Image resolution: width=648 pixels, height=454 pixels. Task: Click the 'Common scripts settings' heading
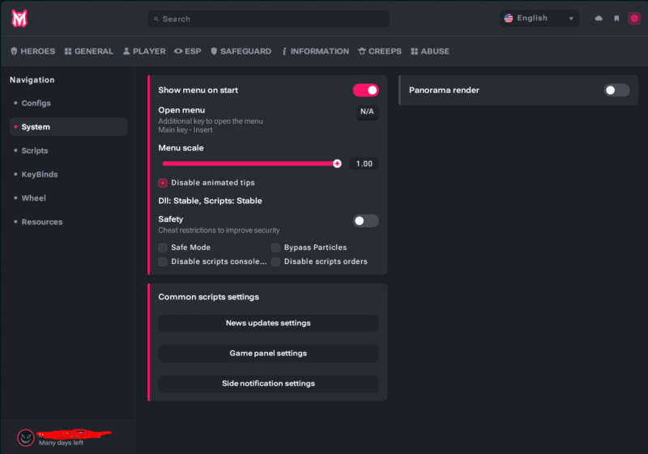pos(209,297)
